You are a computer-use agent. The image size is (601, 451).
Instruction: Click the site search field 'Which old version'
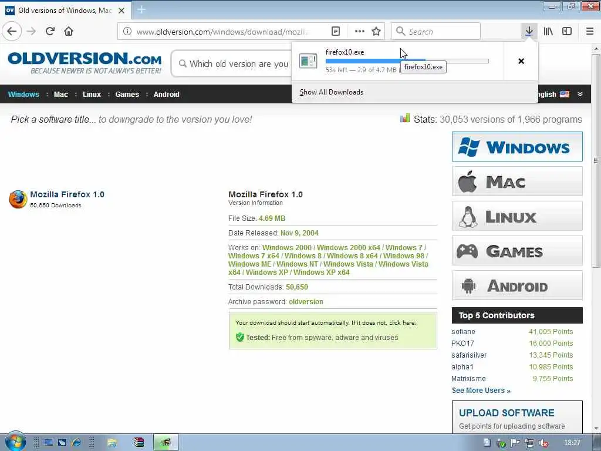pyautogui.click(x=232, y=63)
